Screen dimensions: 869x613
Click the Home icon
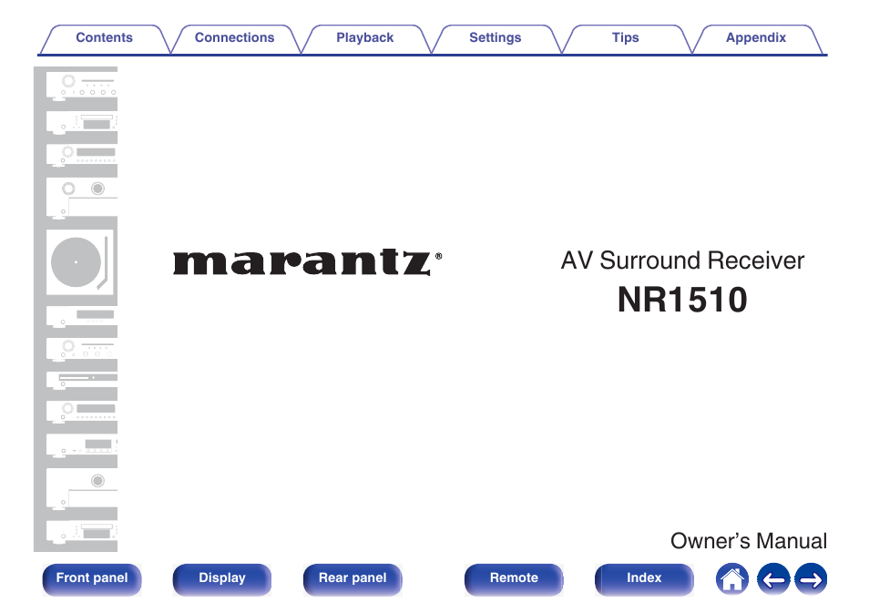click(732, 579)
